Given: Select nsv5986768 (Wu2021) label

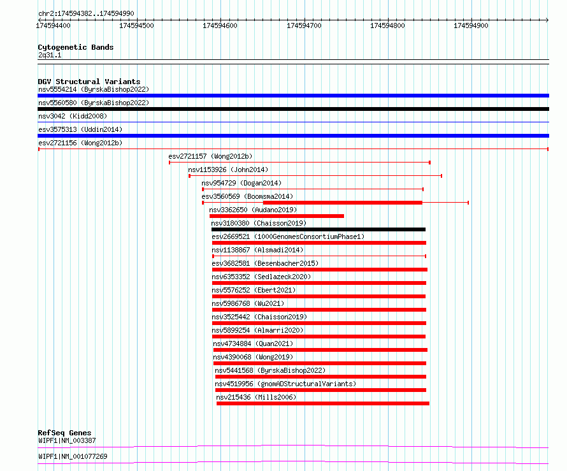Looking at the screenshot, I should 248,303.
